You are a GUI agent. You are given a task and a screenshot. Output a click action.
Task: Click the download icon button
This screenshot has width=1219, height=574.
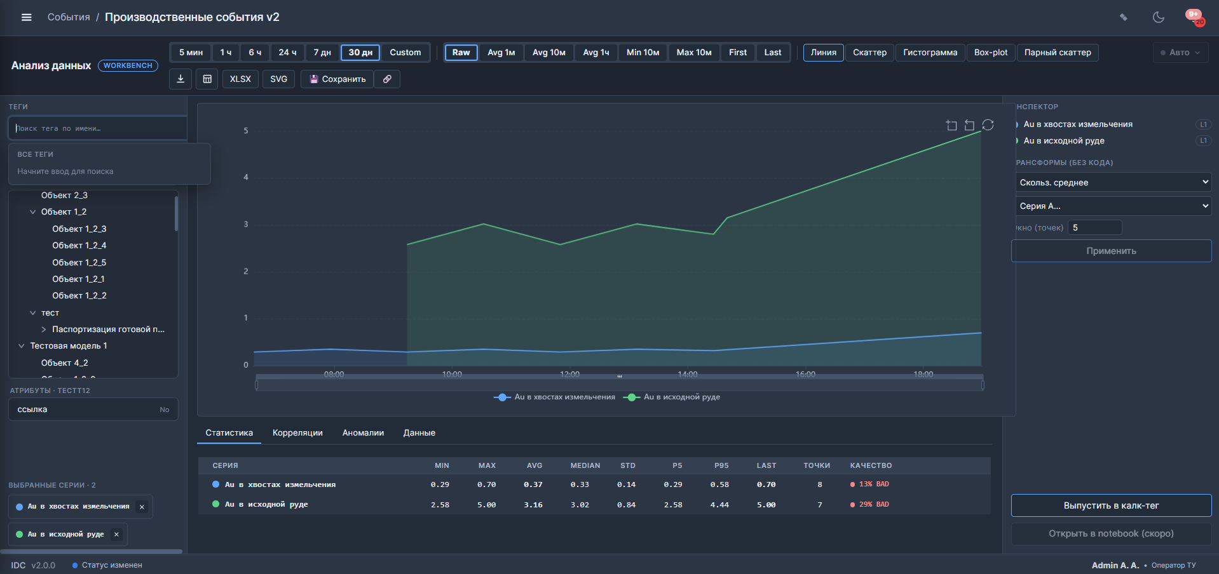tap(180, 79)
